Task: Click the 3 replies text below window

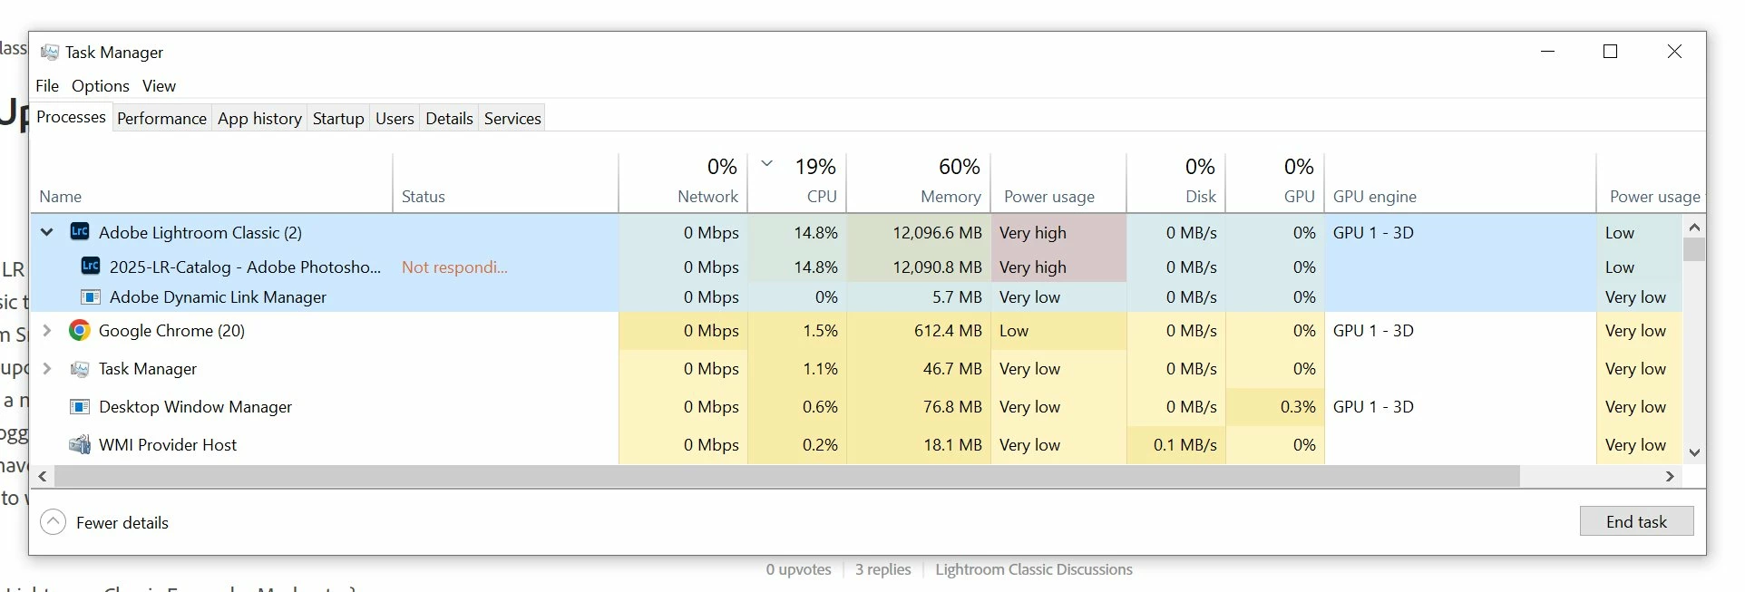Action: coord(882,569)
